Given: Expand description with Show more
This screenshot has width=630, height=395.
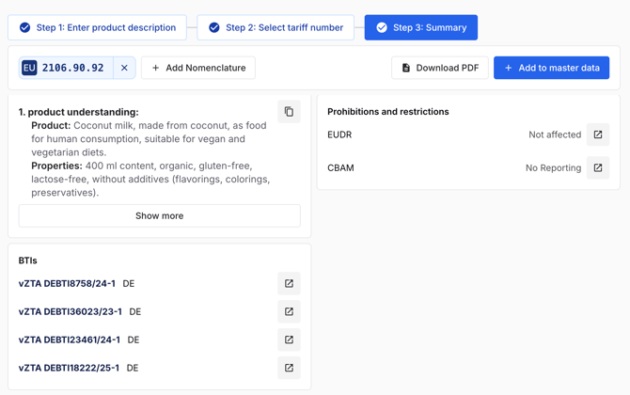Looking at the screenshot, I should [x=159, y=215].
